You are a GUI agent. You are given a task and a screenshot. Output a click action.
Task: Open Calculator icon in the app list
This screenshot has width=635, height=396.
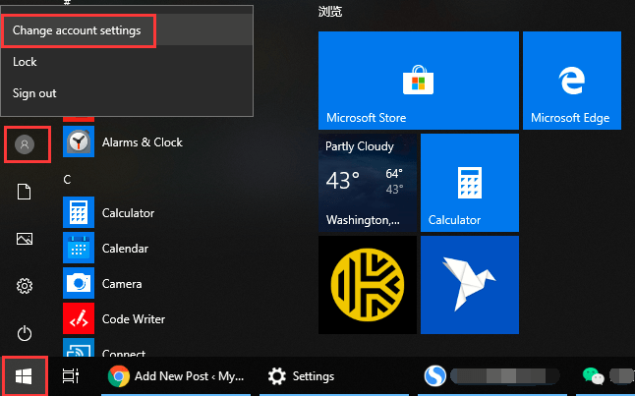(79, 212)
